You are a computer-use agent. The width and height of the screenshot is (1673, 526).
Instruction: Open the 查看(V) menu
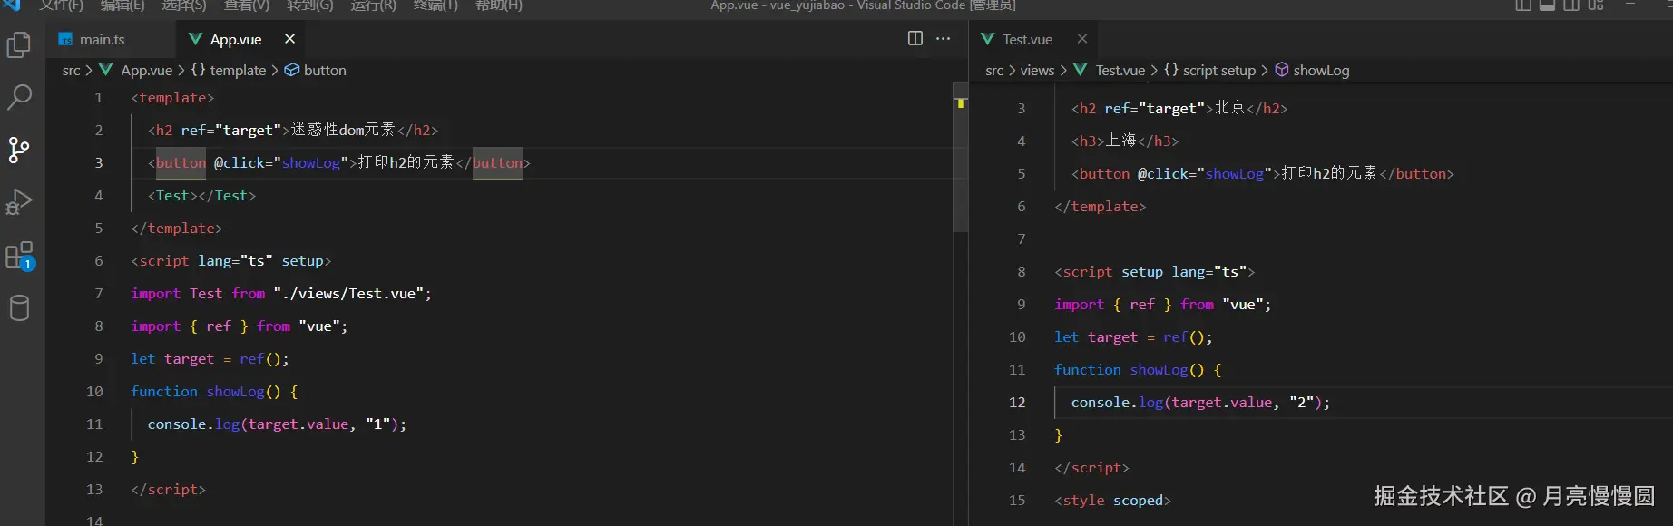247,5
